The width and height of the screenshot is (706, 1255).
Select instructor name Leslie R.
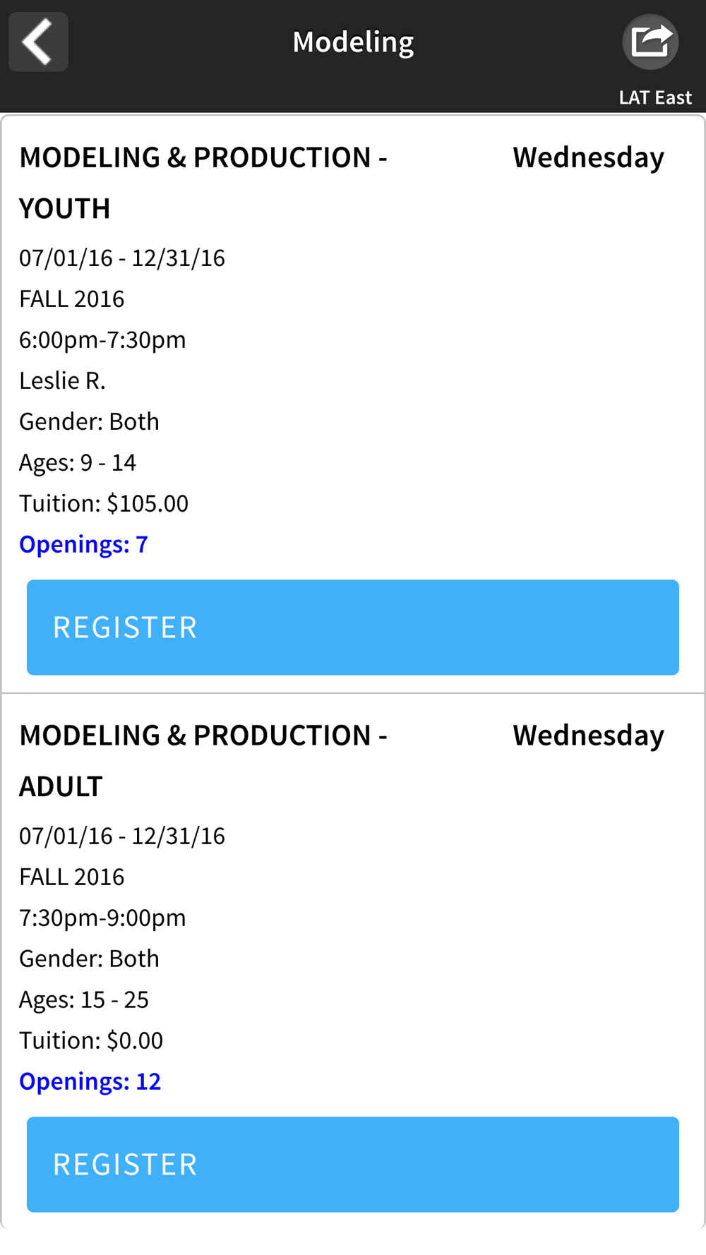click(x=62, y=380)
